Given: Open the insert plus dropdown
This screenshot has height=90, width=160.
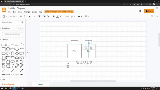Looking at the screenshot, I should point(80,16).
